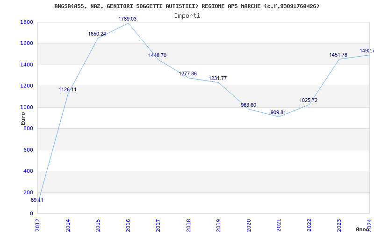Select the 2020 x-axis label
This screenshot has width=374, height=234.
click(249, 225)
